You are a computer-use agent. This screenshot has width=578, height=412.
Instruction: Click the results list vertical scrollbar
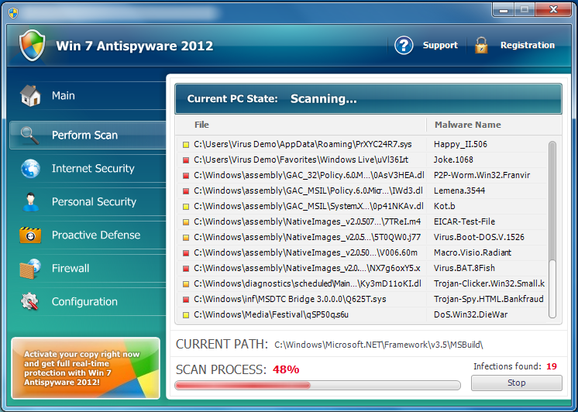coord(552,229)
